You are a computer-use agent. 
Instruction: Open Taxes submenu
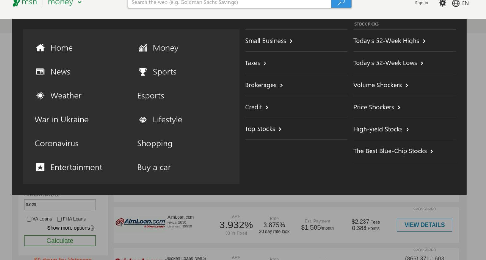tap(256, 63)
